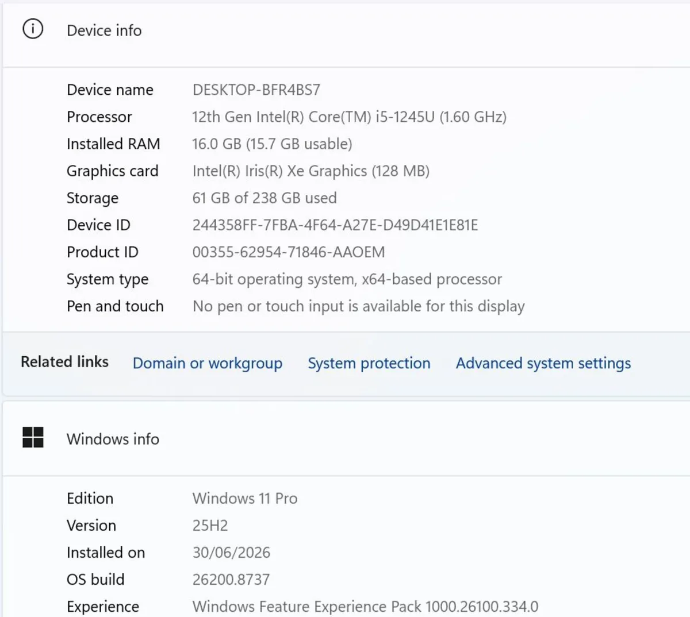Open the Domain or workgroup link
The width and height of the screenshot is (690, 617).
pyautogui.click(x=208, y=363)
